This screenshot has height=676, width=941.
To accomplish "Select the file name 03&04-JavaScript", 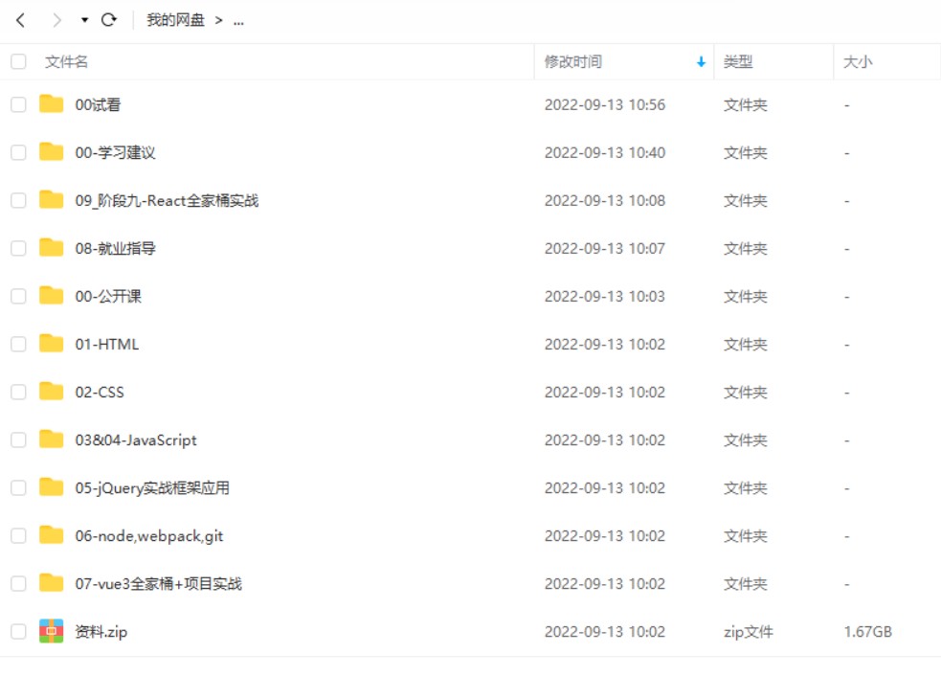I will (x=136, y=440).
